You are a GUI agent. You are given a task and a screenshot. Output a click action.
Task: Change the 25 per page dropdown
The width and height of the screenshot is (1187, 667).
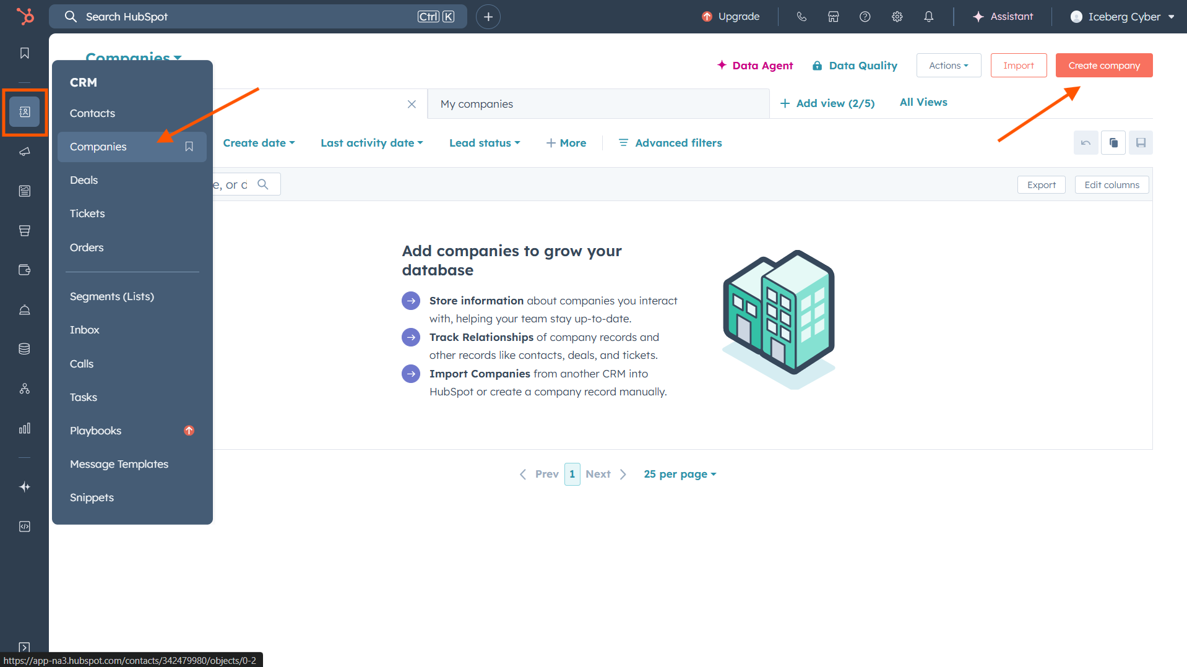(x=680, y=474)
